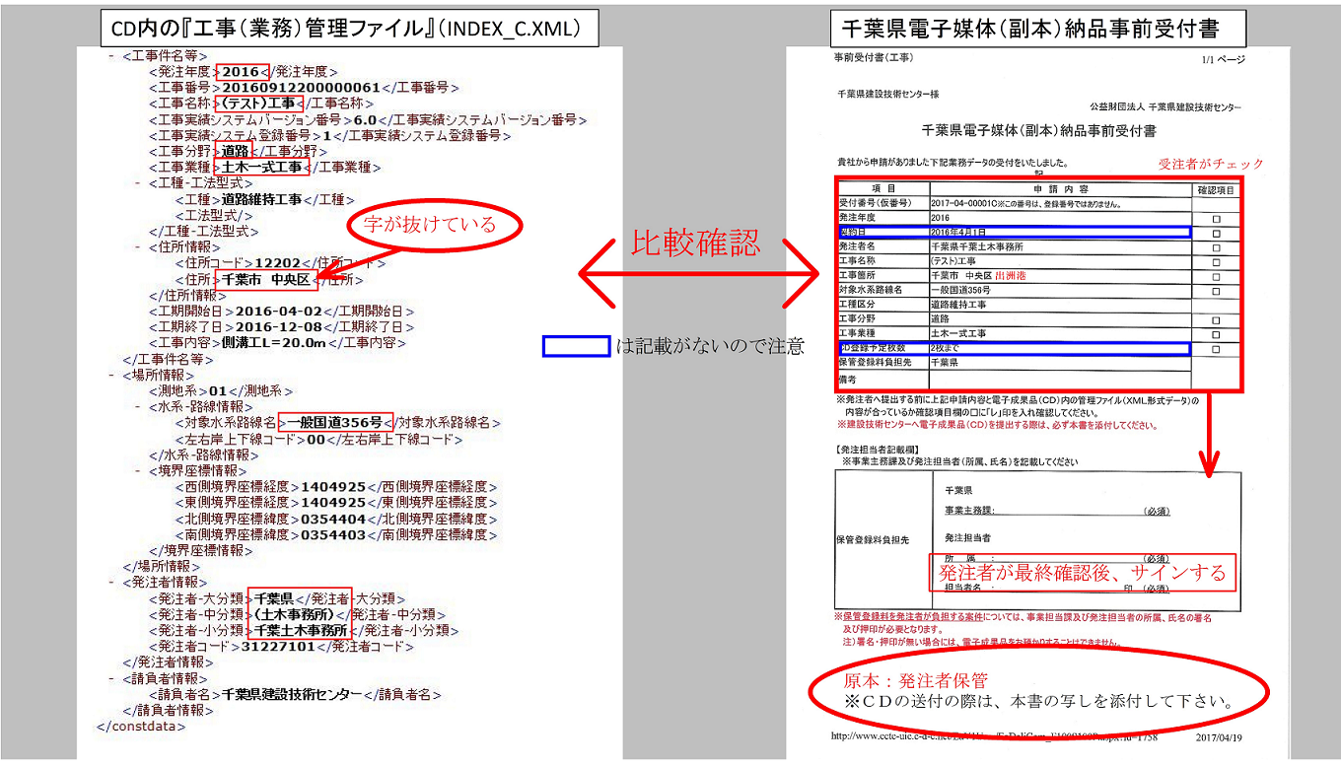This screenshot has width=1341, height=766.
Task: Collapse the 境界座標情報 XML node
Action: 138,470
